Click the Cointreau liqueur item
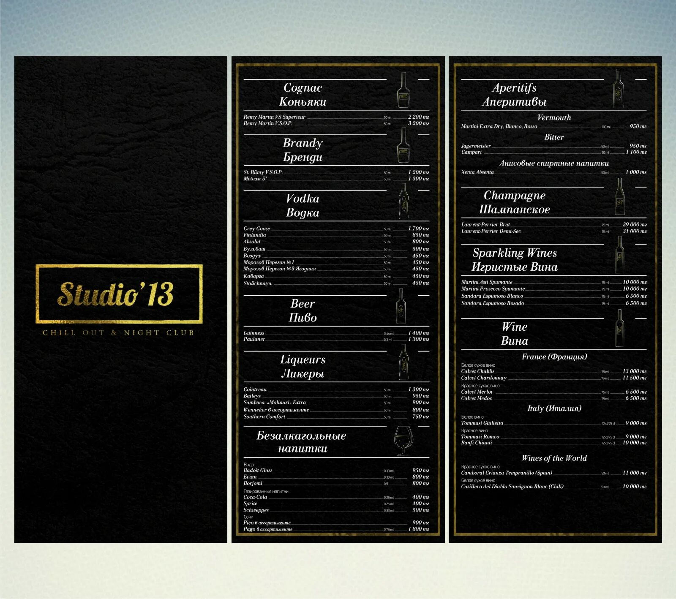Image resolution: width=676 pixels, height=599 pixels. (336, 389)
